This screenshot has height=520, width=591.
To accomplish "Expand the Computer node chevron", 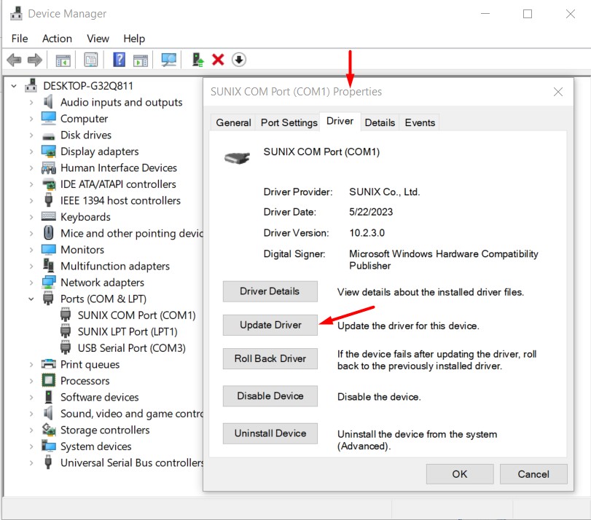I will [x=31, y=119].
